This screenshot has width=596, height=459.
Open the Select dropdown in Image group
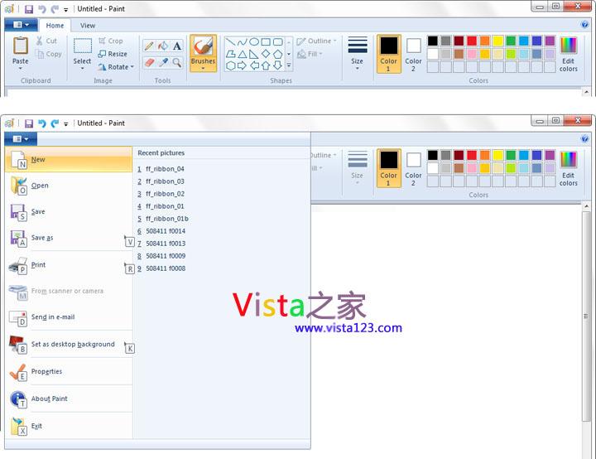(x=82, y=66)
